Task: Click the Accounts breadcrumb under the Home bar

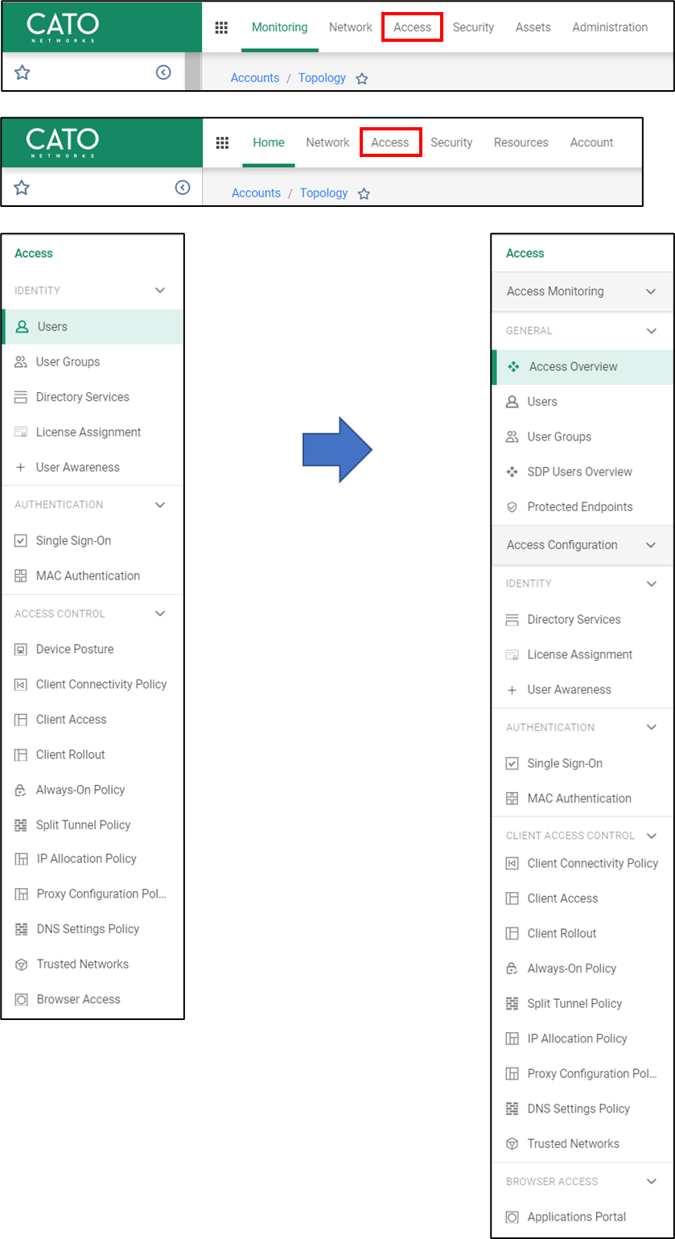Action: (257, 193)
